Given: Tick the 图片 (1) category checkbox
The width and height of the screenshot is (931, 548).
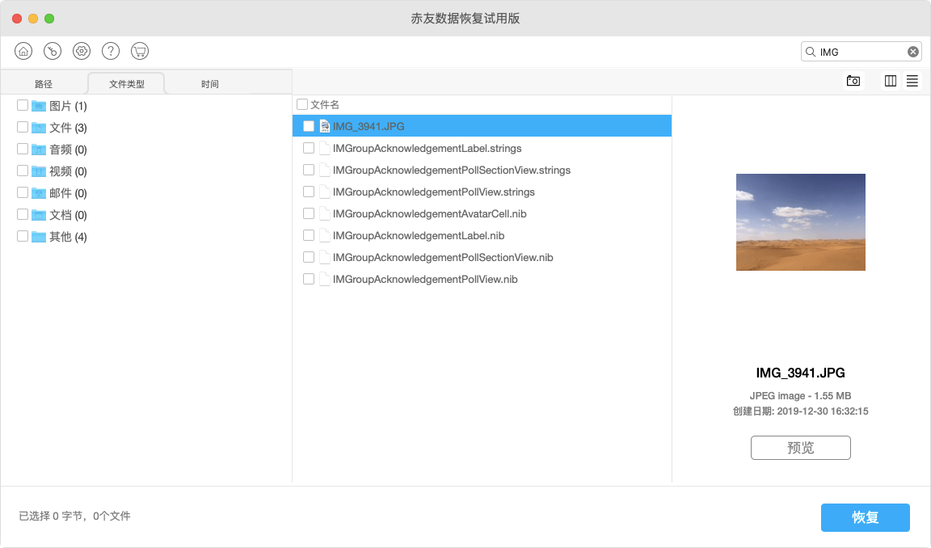Looking at the screenshot, I should [23, 105].
